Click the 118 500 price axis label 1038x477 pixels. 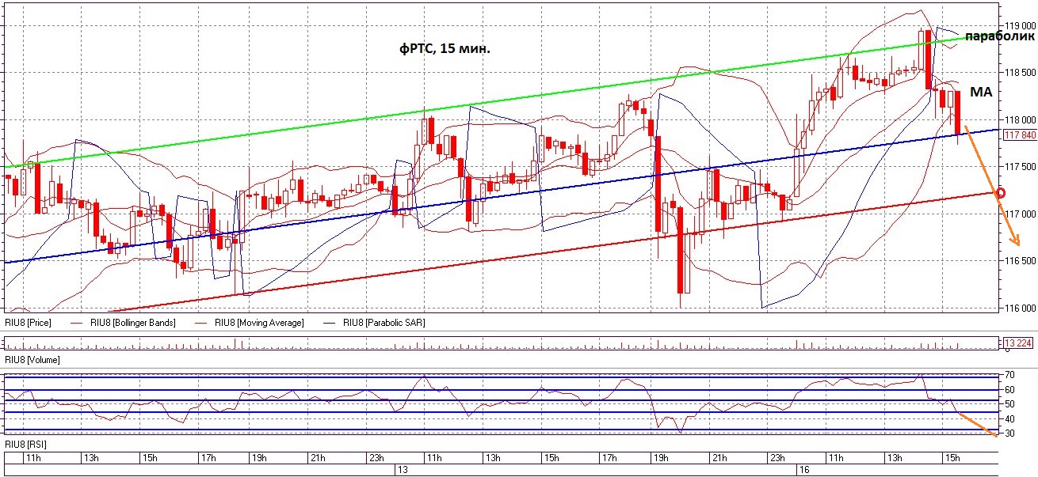pyautogui.click(x=1021, y=73)
